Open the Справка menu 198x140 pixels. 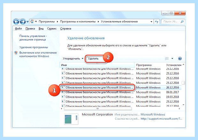point(66,29)
